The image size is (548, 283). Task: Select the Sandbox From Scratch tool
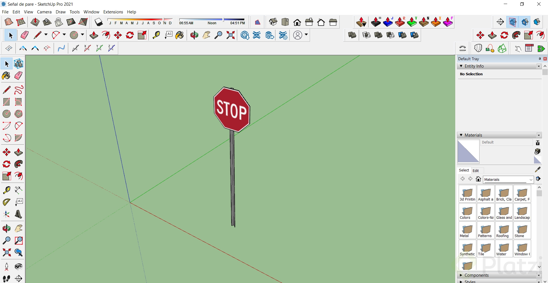(x=21, y=22)
